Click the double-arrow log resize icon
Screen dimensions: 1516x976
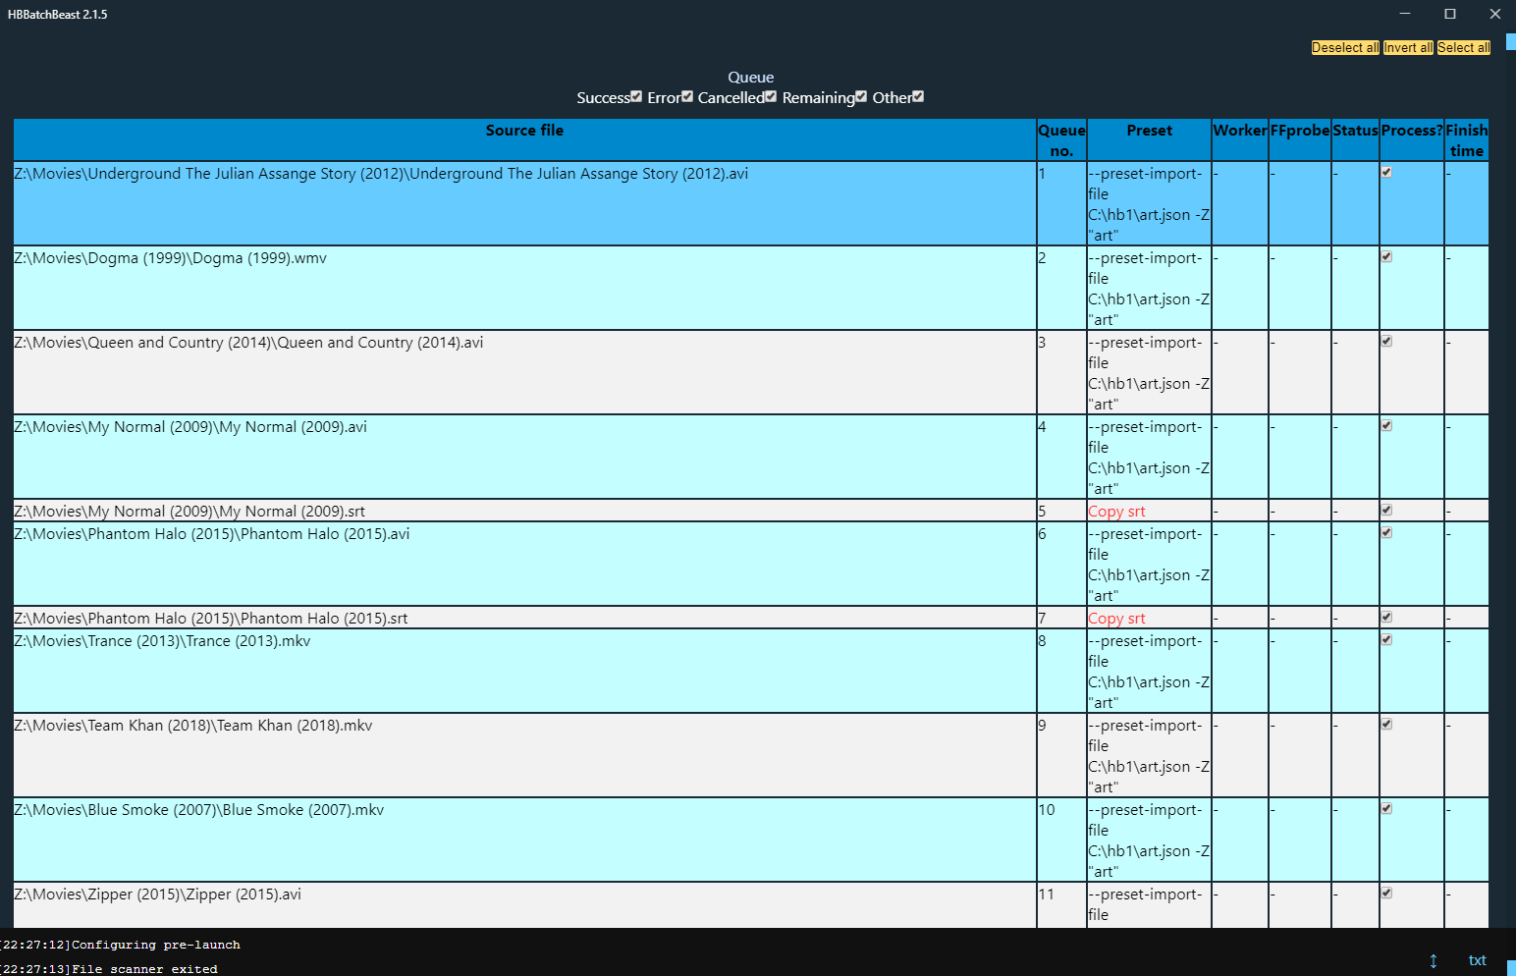pos(1433,960)
